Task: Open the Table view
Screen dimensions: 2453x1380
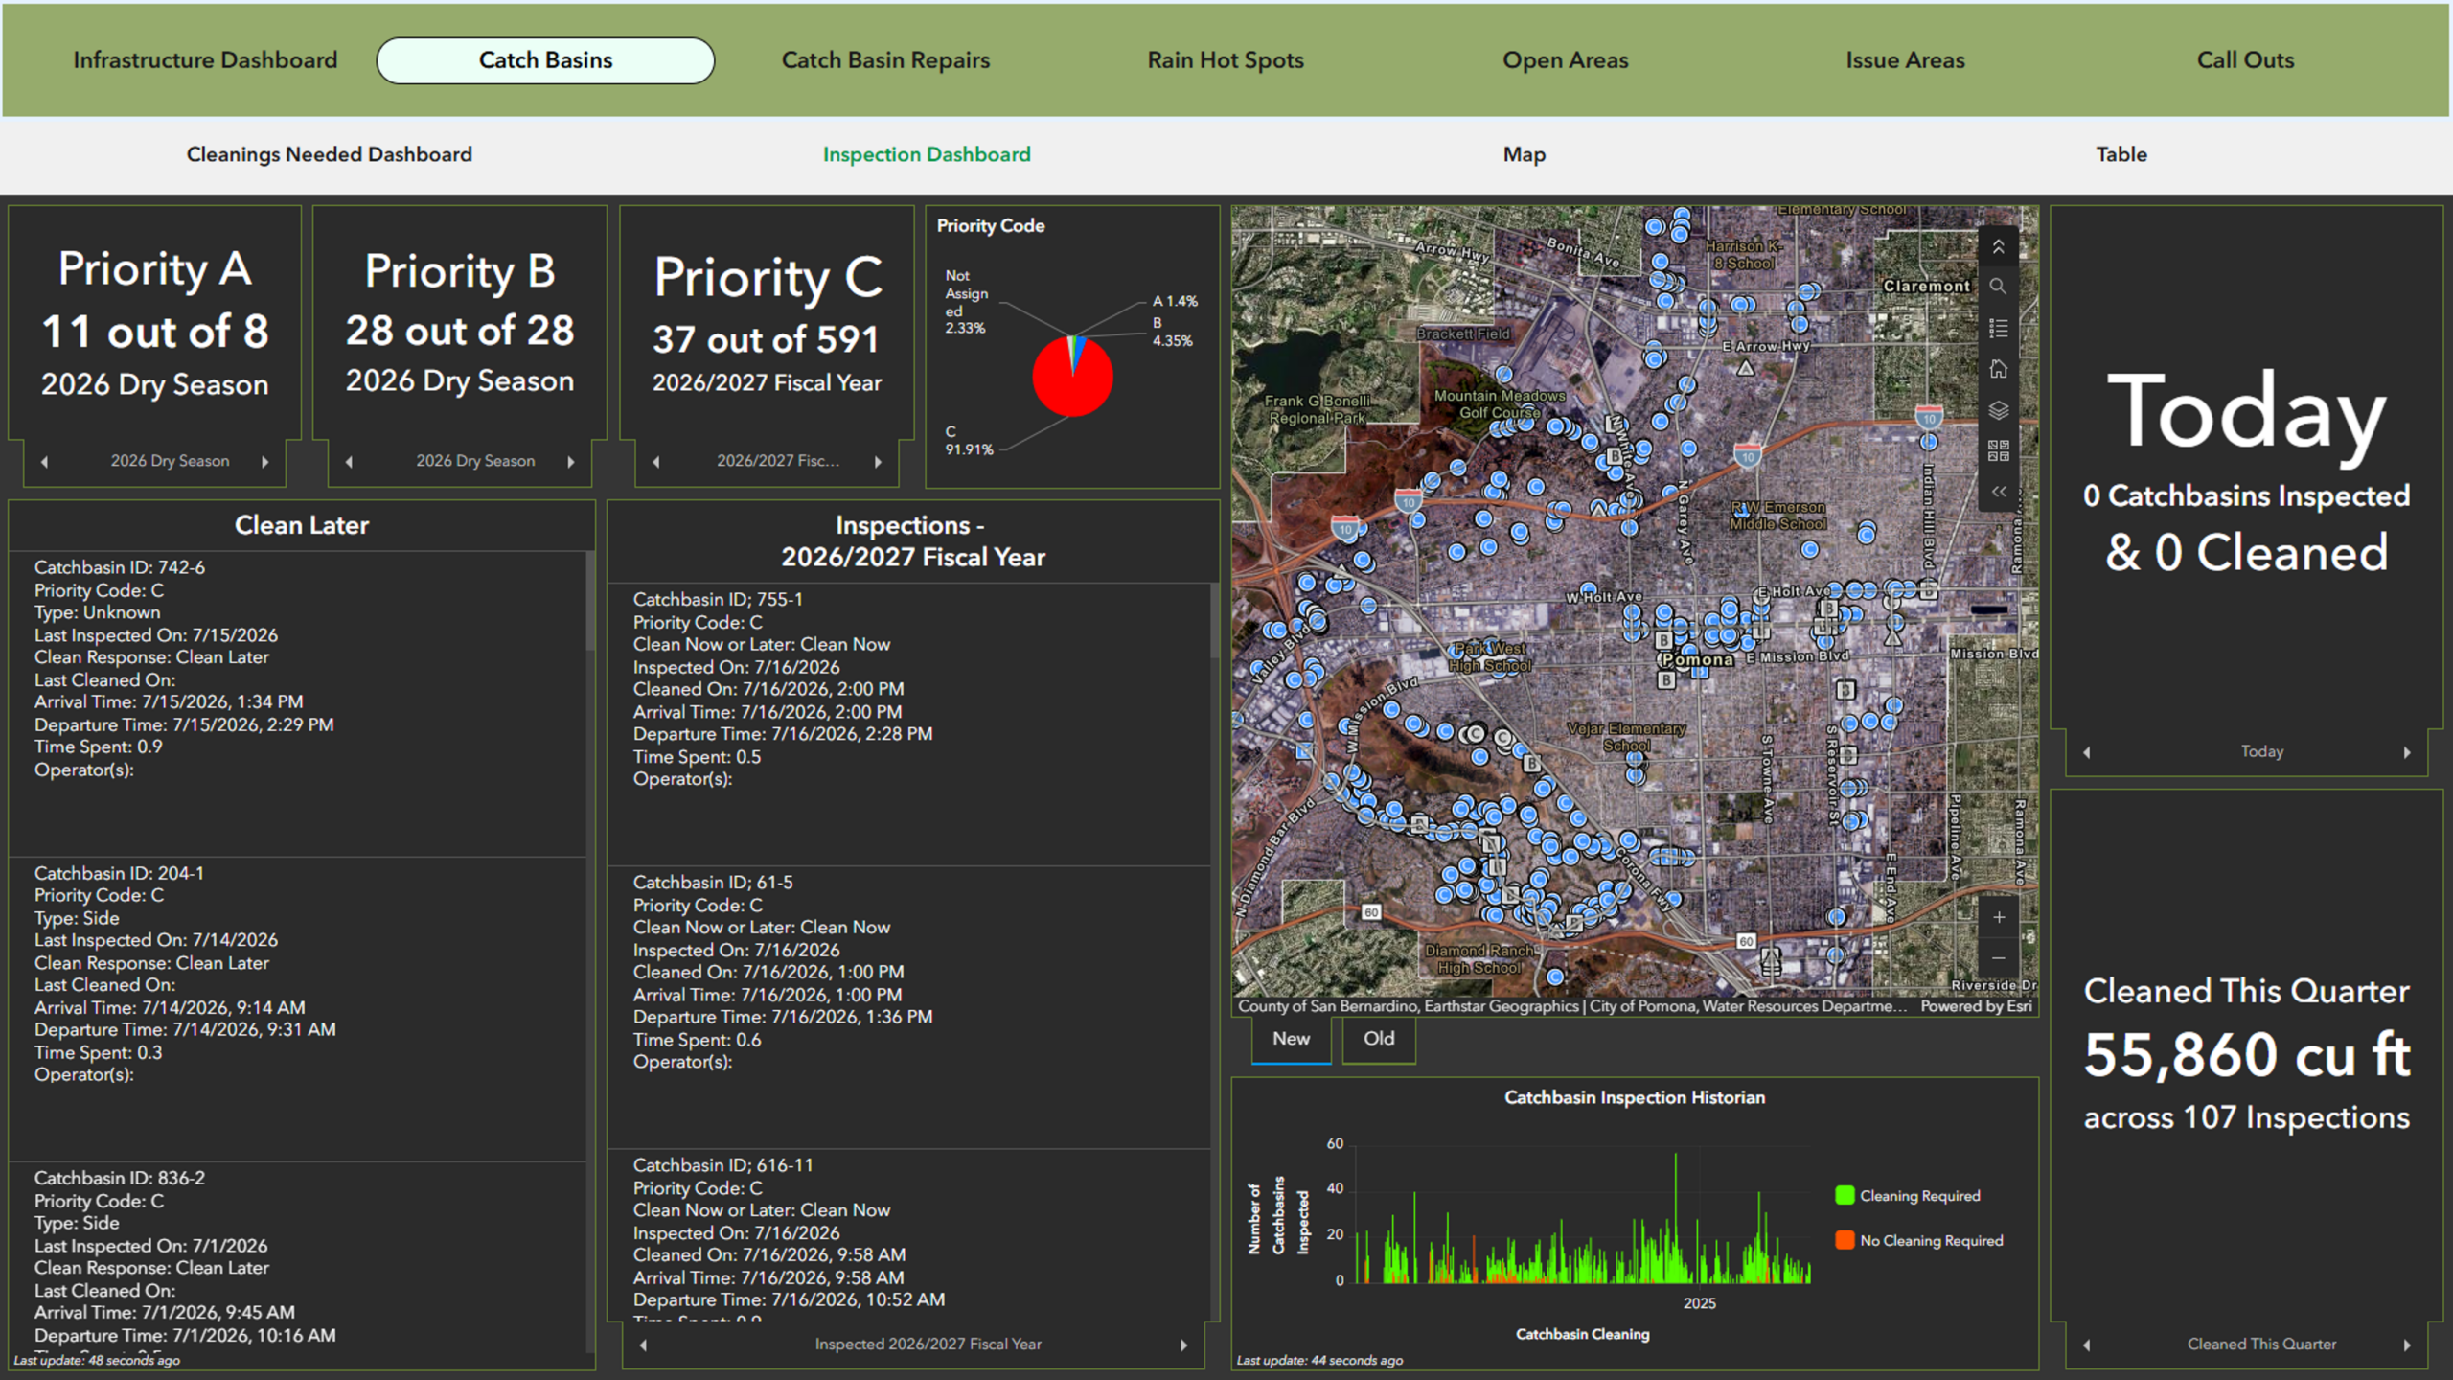Action: [x=2121, y=154]
